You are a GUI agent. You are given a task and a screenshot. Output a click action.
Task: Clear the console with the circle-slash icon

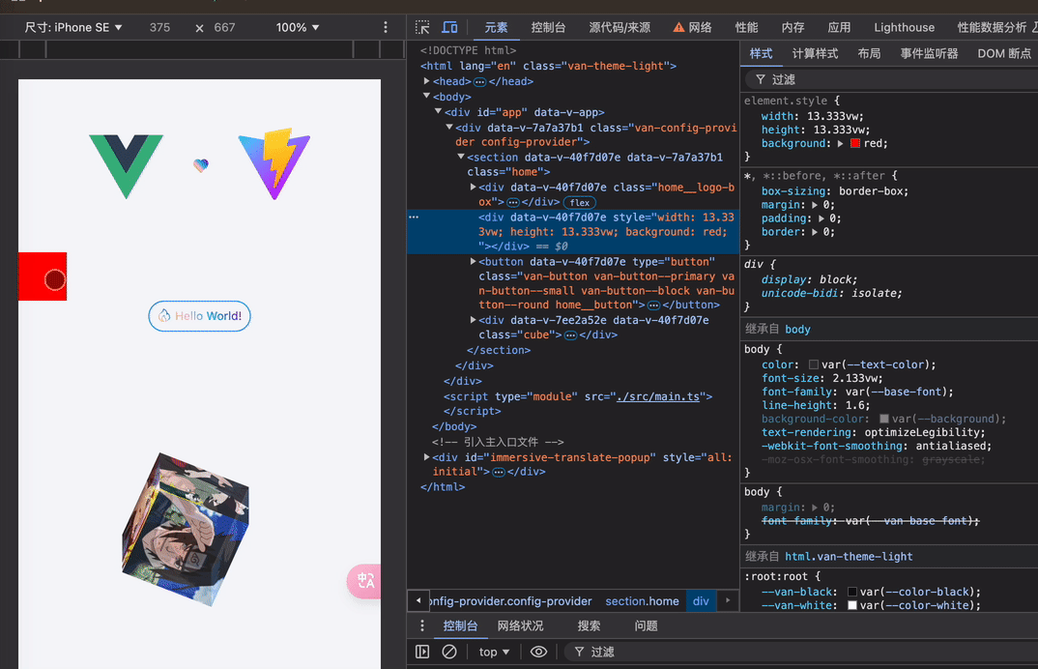coord(449,652)
